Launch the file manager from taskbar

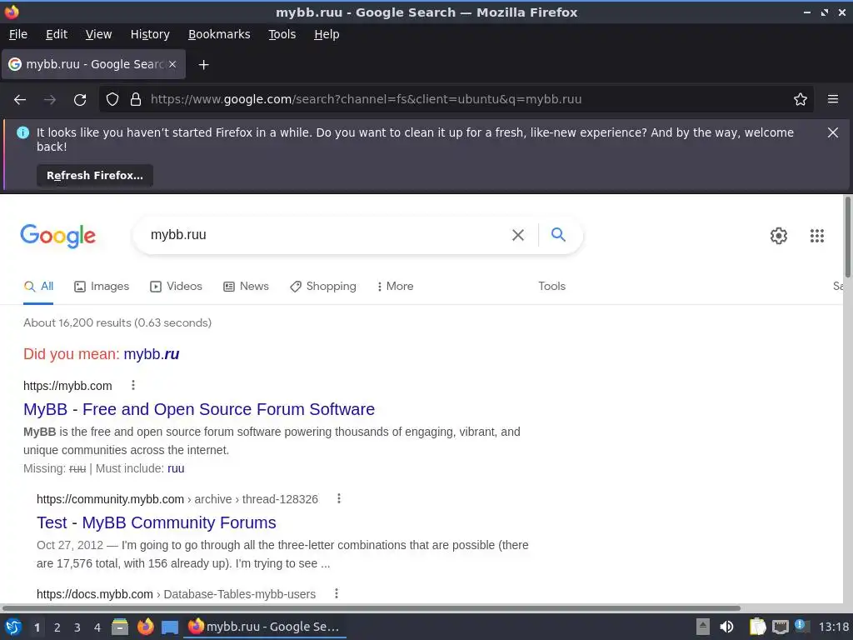[120, 627]
